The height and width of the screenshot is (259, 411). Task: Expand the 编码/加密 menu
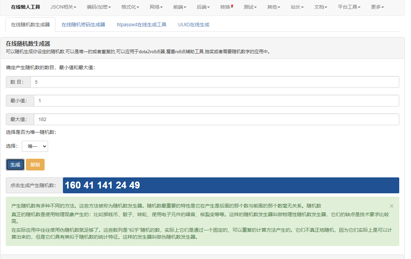[99, 7]
